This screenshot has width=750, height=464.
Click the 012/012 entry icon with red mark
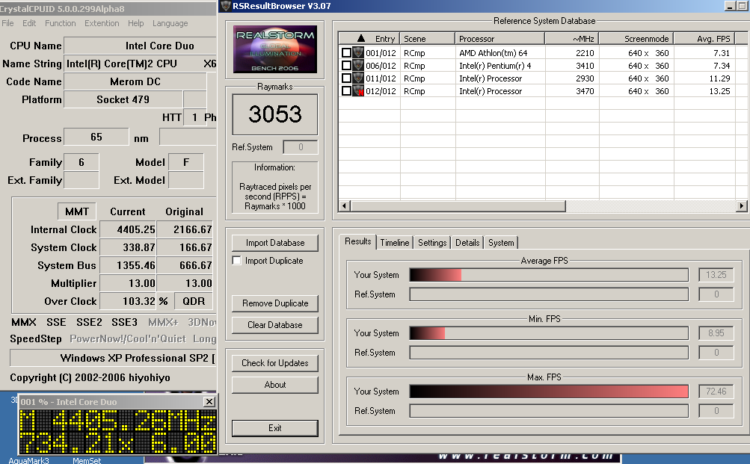pos(358,91)
